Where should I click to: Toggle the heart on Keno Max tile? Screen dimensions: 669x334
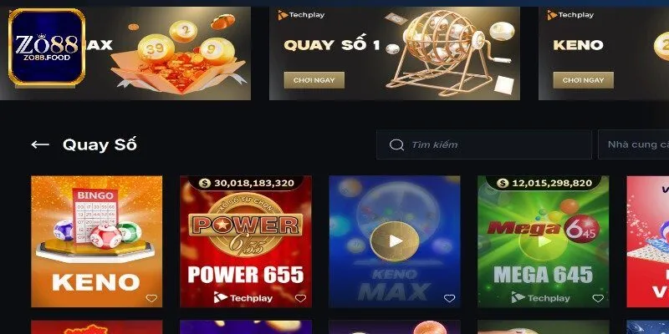pyautogui.click(x=449, y=298)
